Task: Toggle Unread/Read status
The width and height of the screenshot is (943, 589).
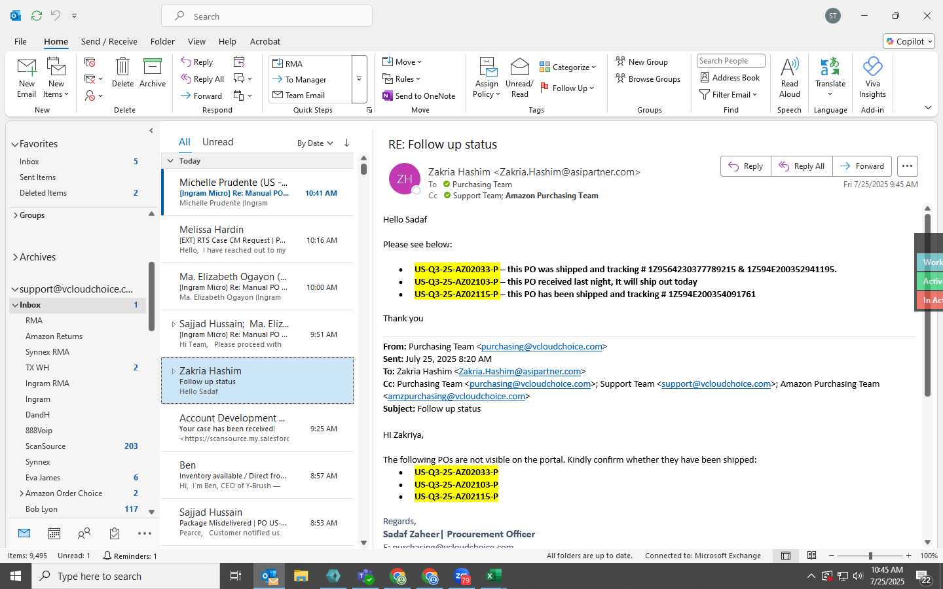Action: click(x=519, y=78)
